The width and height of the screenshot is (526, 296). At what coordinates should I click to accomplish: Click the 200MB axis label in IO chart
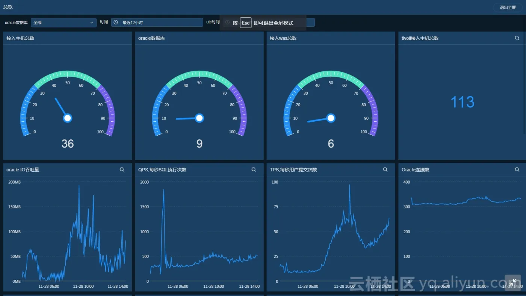[14, 182]
